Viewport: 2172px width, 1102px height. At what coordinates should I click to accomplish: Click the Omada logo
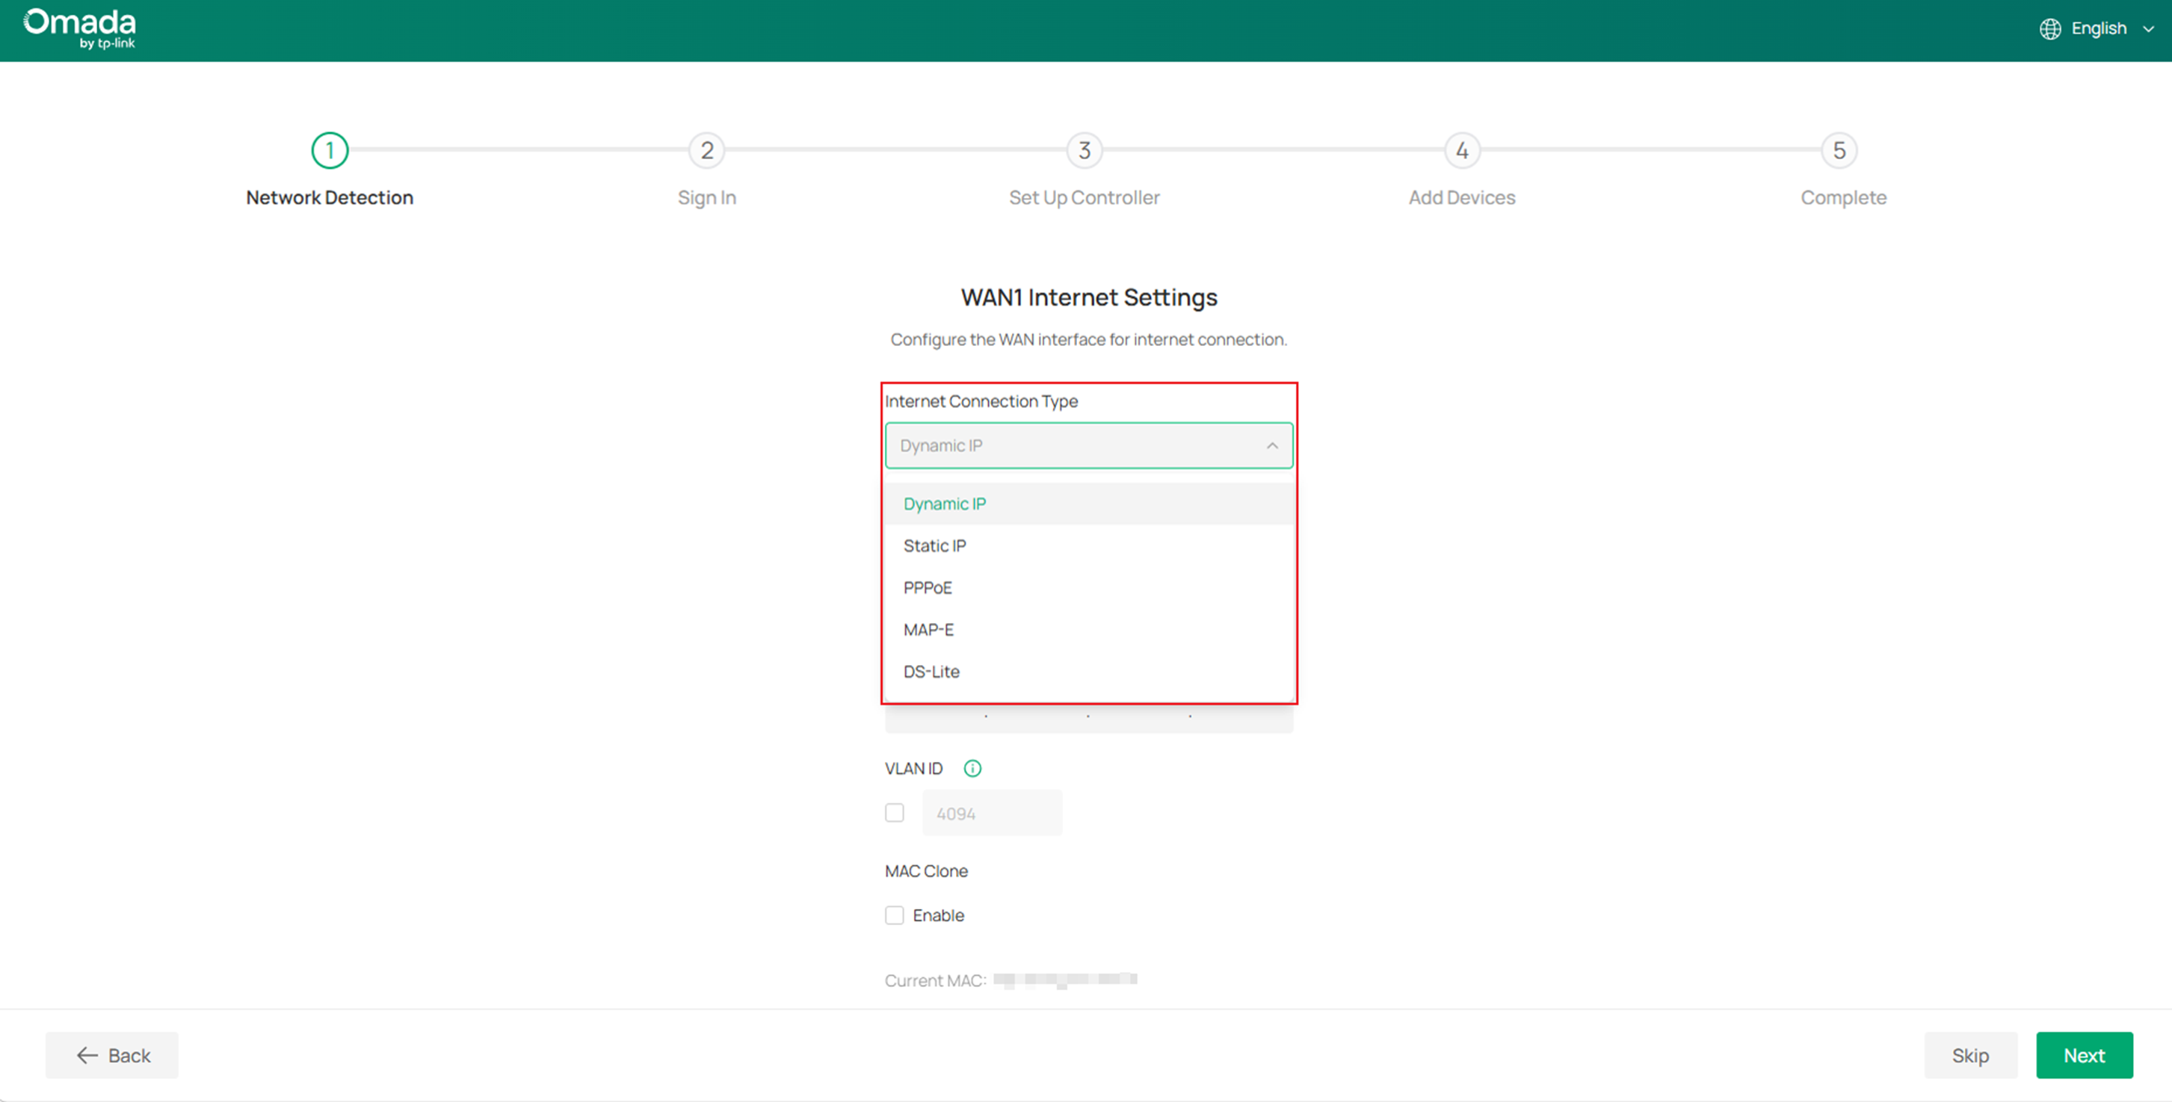[80, 28]
